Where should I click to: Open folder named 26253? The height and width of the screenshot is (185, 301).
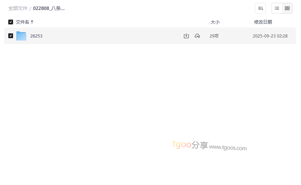[x=36, y=36]
